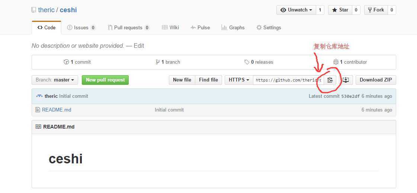Screen dimensions: 417x193
Task: View the 1 contributor page
Action: tap(350, 62)
